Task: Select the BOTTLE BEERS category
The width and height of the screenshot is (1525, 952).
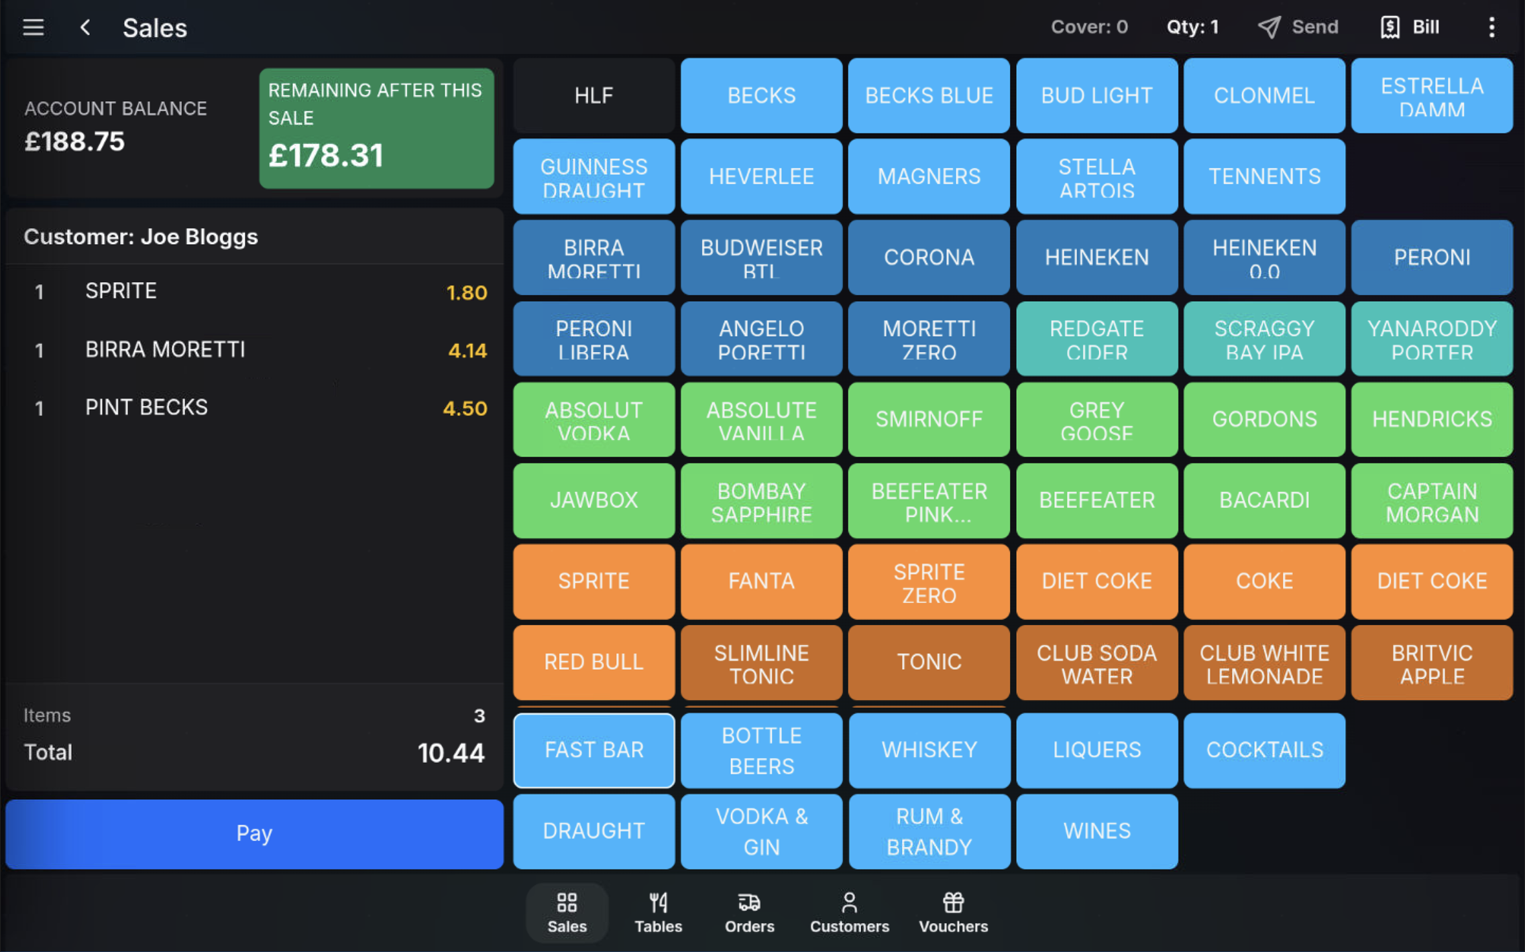Action: coord(762,750)
